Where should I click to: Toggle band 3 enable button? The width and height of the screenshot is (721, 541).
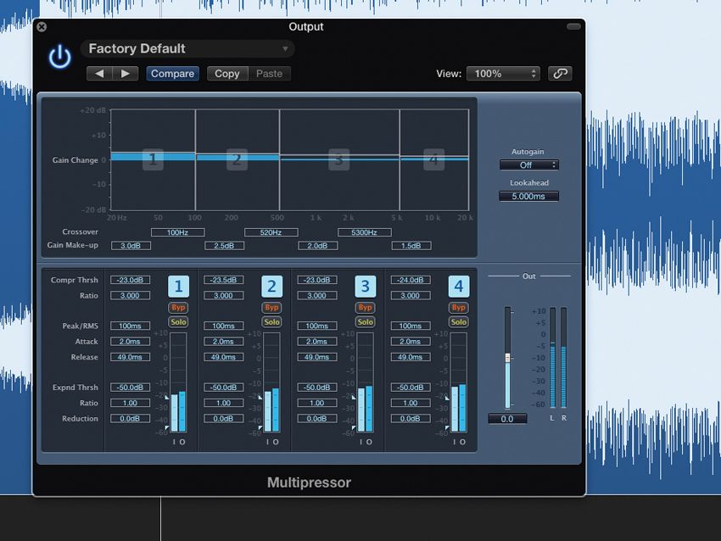(x=365, y=287)
